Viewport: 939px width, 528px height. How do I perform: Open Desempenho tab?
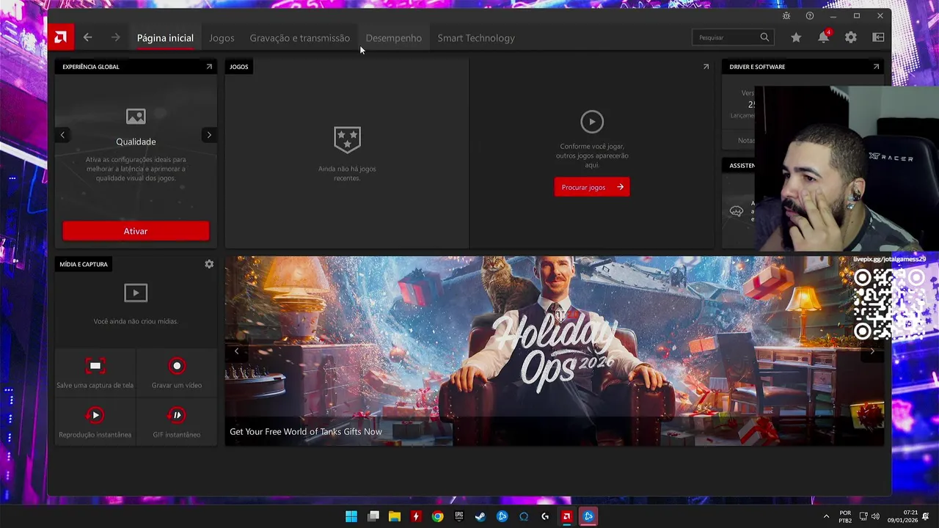[x=393, y=38]
